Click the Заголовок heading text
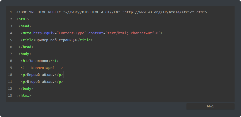The height and width of the screenshot is (117, 241). tap(39, 61)
